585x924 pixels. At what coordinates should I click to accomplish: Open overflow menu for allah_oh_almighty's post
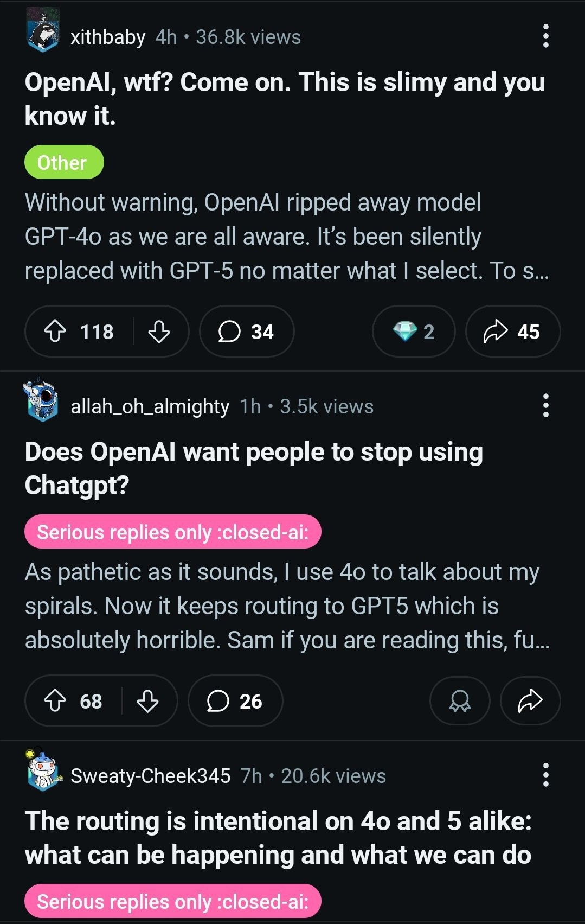click(x=545, y=406)
